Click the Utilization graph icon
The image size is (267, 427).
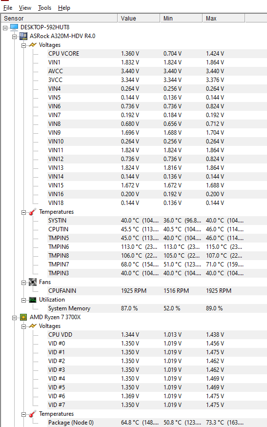pos(33,300)
